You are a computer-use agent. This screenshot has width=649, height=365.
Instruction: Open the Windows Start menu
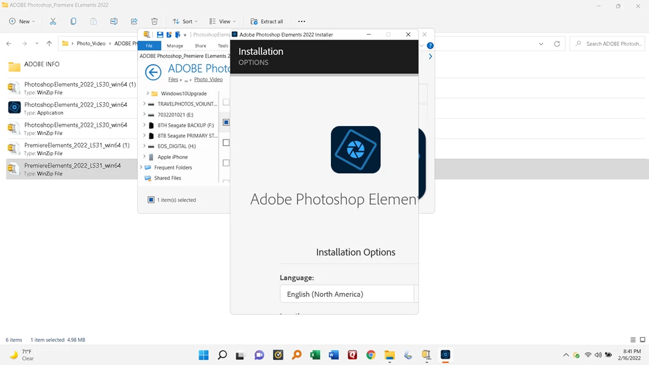coord(204,355)
